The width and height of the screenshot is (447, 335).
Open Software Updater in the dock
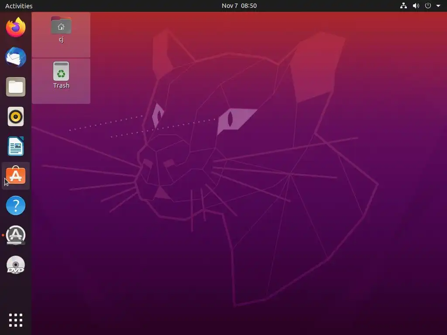[16, 235]
